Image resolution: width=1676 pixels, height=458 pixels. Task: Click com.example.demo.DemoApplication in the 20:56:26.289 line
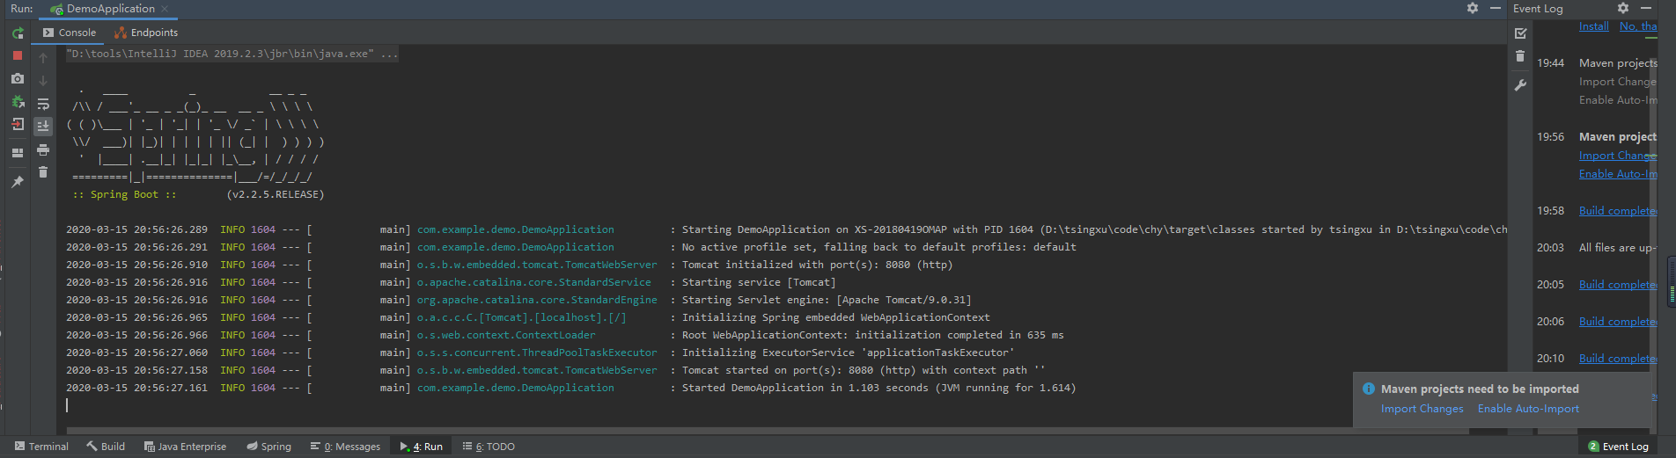[516, 229]
